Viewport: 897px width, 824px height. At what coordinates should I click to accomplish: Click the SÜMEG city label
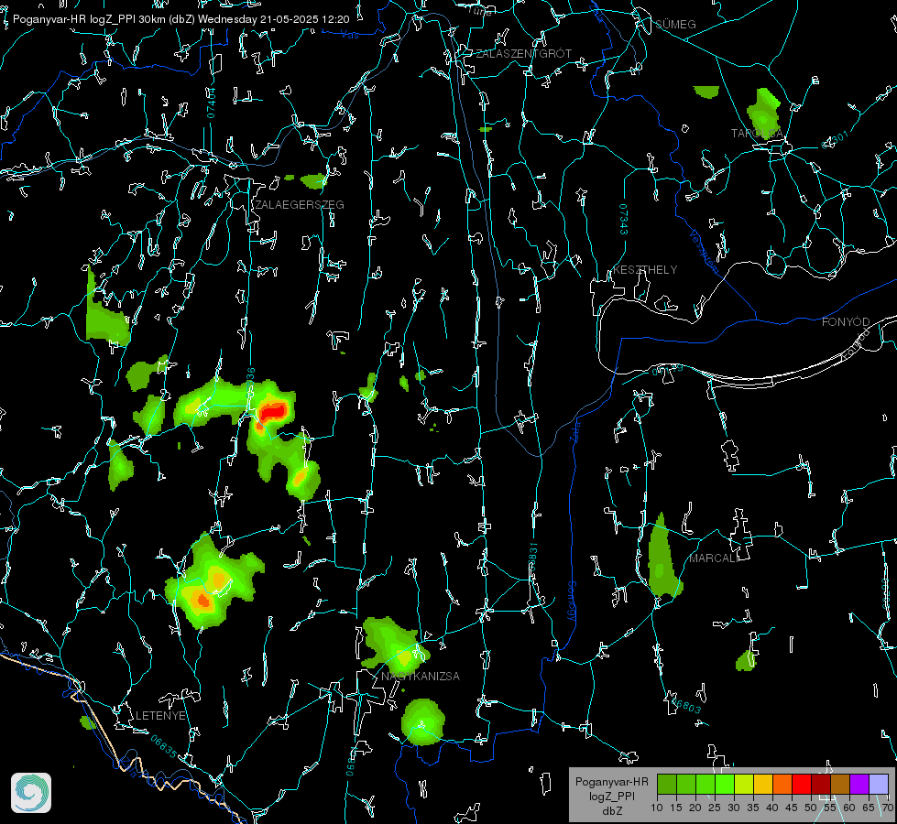point(675,24)
